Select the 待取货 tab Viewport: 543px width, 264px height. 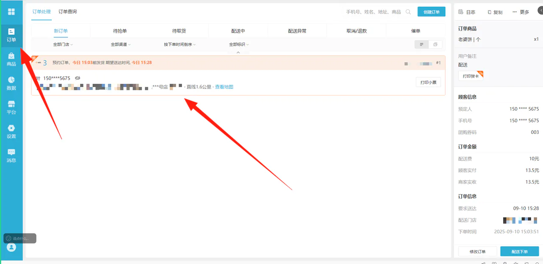179,31
